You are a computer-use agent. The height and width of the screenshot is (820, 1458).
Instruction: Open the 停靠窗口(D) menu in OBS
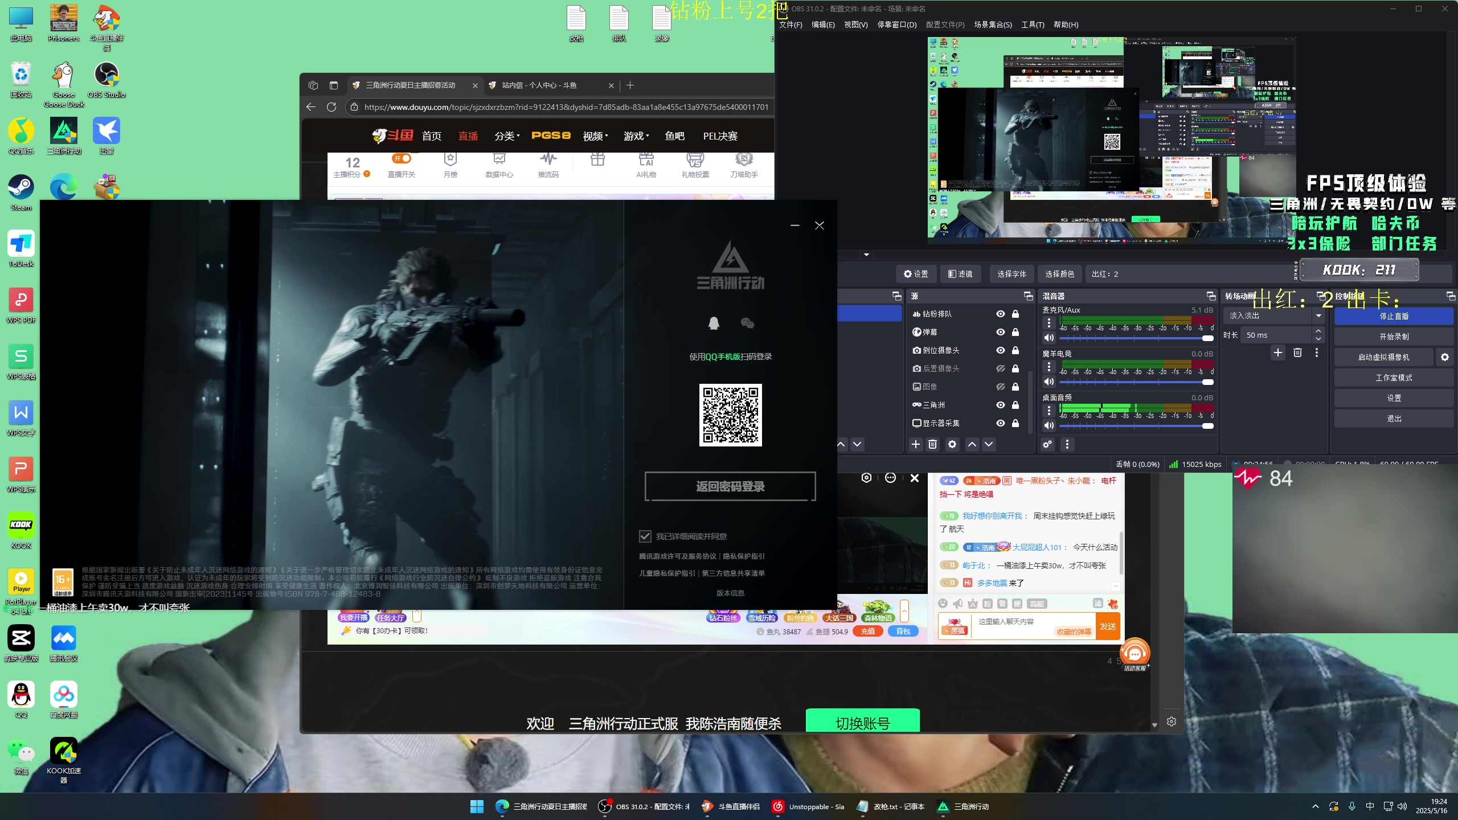coord(897,24)
